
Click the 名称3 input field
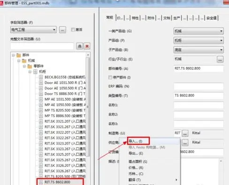[198, 124]
